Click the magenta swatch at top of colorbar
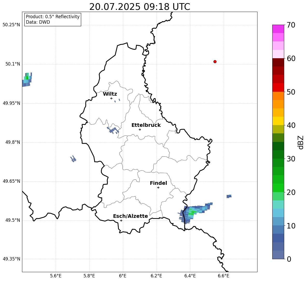Viewport: 307px width, 281px height. pyautogui.click(x=278, y=29)
